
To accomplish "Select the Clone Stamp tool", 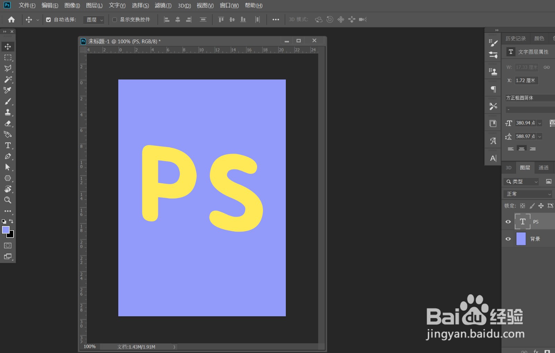I will pos(8,112).
